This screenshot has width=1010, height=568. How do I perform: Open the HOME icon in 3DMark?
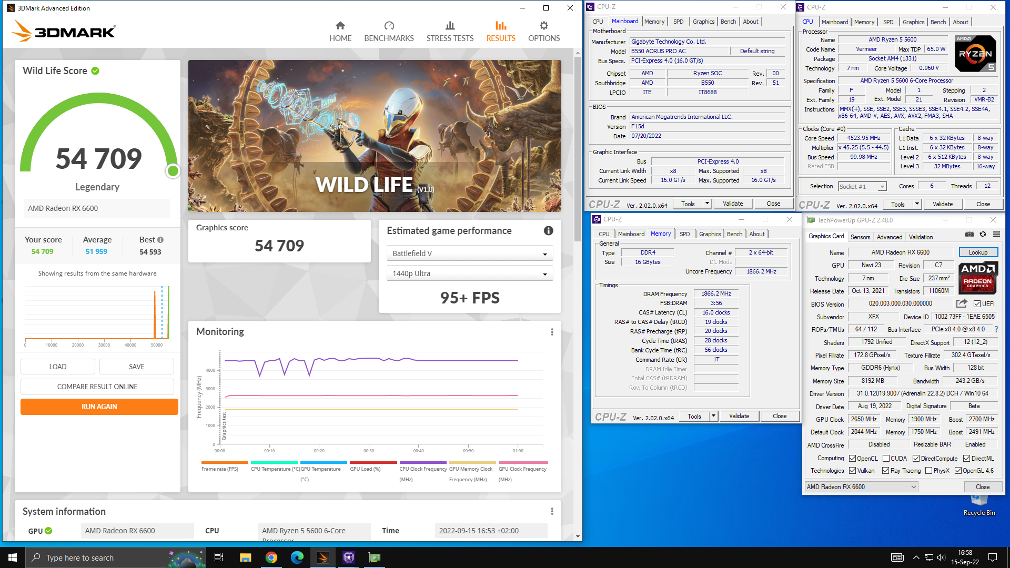340,25
